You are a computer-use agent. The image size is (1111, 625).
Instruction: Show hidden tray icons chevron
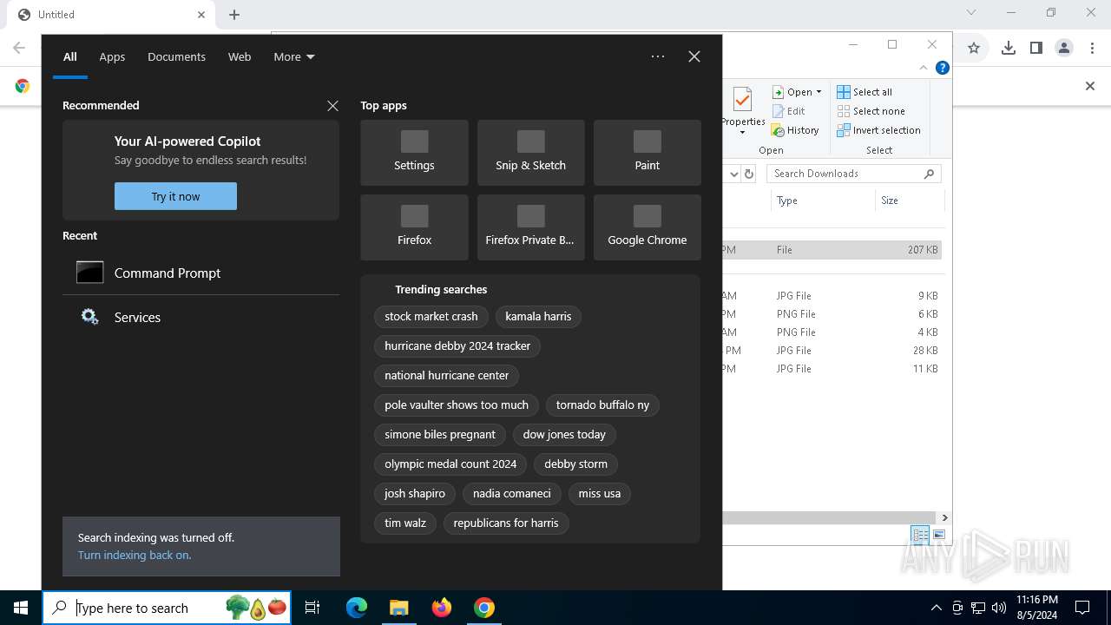(936, 608)
